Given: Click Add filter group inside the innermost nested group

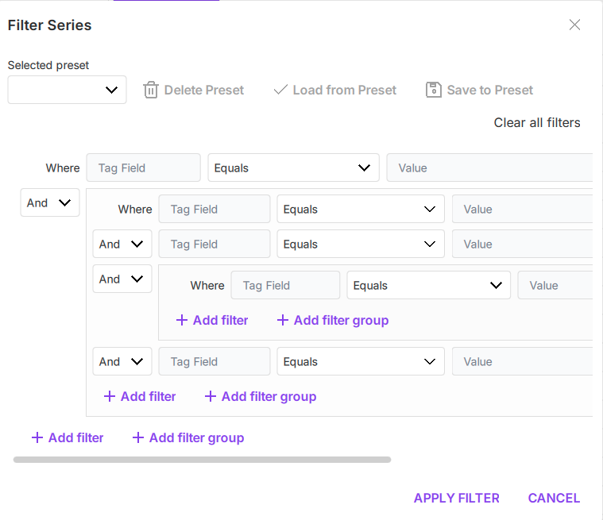Looking at the screenshot, I should 333,320.
